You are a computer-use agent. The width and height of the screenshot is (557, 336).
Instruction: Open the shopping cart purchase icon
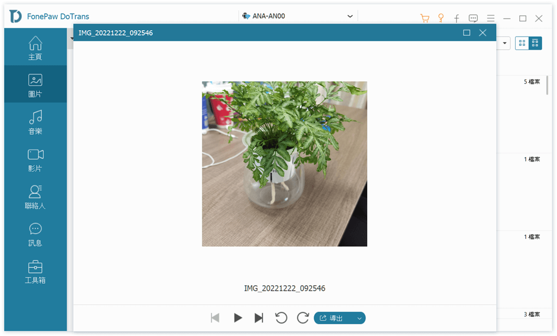point(424,18)
